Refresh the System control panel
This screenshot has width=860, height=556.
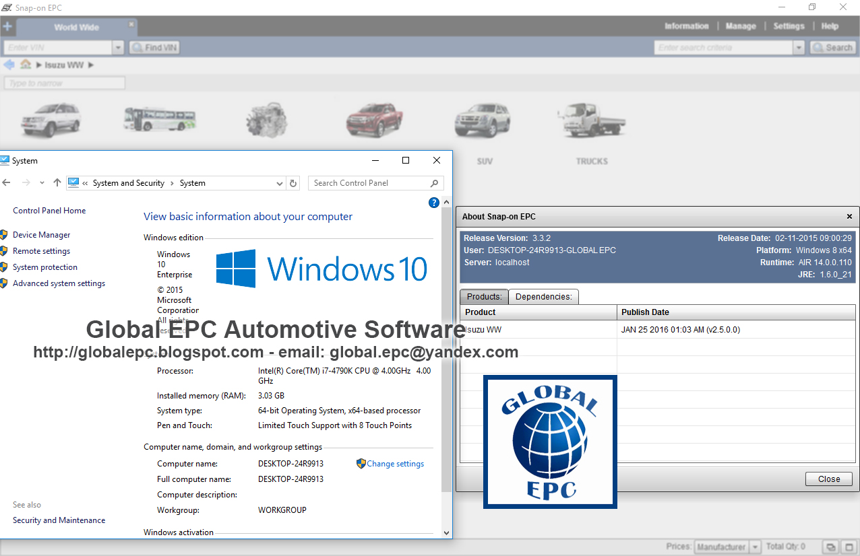click(293, 183)
